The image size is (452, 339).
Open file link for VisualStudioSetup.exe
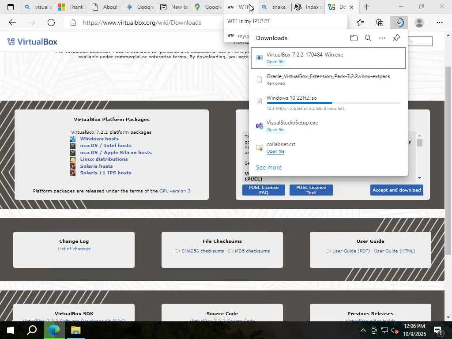pos(275,130)
